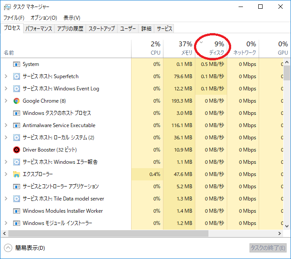Sort by the GPU column header
This screenshot has height=259, width=291.
coord(275,48)
